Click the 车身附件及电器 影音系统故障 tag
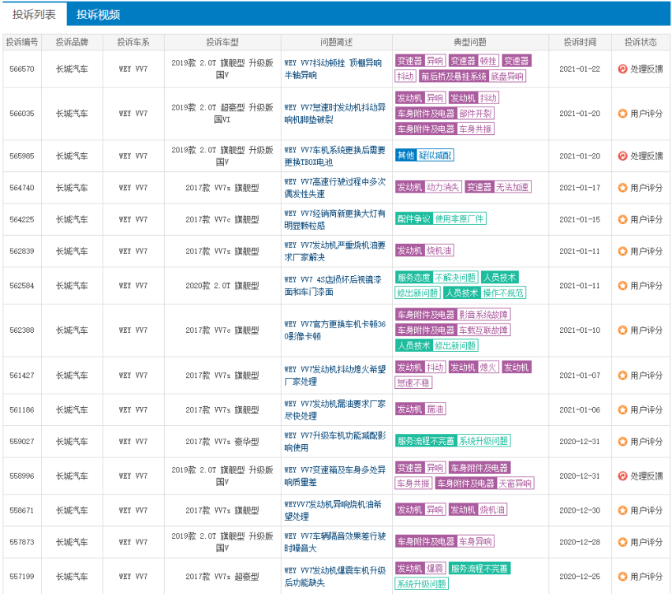This screenshot has width=672, height=594. 453,315
